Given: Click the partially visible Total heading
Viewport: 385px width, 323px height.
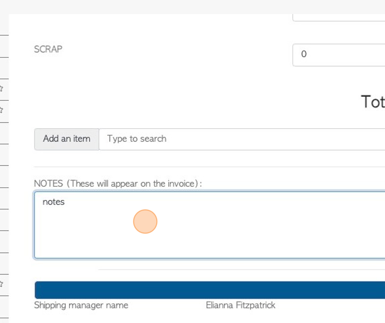Looking at the screenshot, I should pyautogui.click(x=373, y=102).
